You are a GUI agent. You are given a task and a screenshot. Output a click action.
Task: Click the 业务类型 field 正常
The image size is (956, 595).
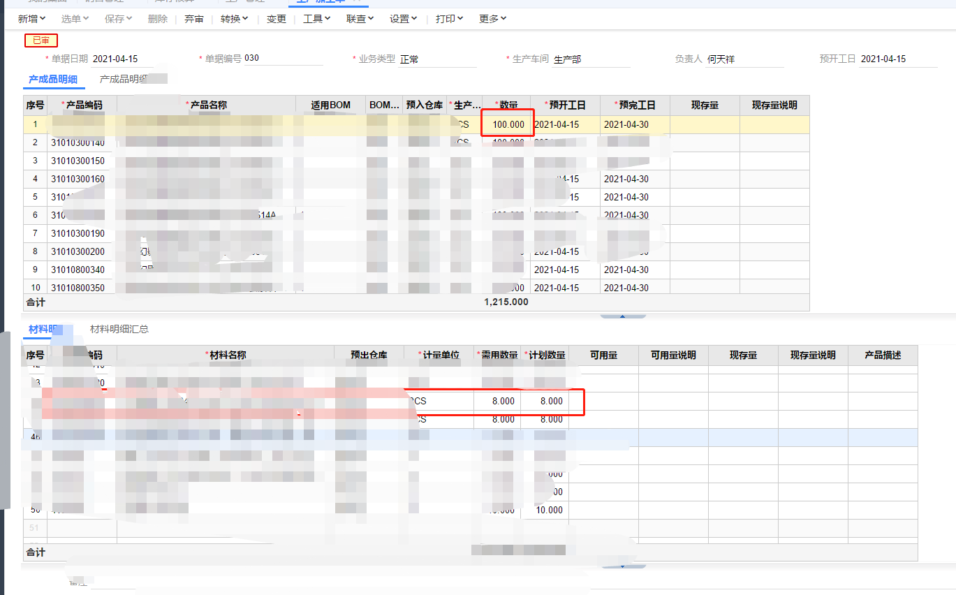point(437,59)
